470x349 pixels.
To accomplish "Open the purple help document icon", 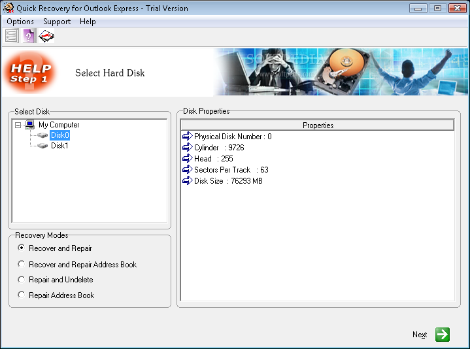I will click(x=29, y=36).
